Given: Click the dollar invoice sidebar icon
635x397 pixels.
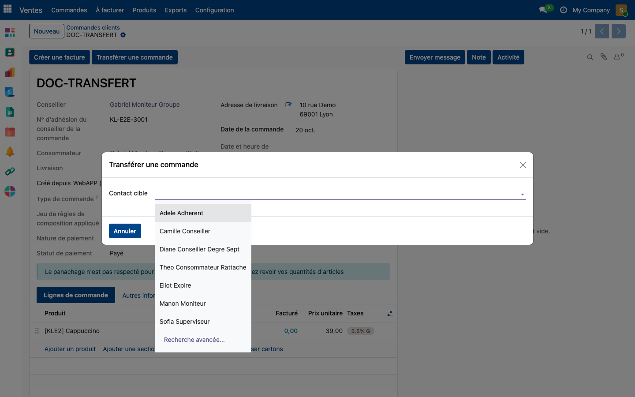Looking at the screenshot, I should pyautogui.click(x=10, y=92).
